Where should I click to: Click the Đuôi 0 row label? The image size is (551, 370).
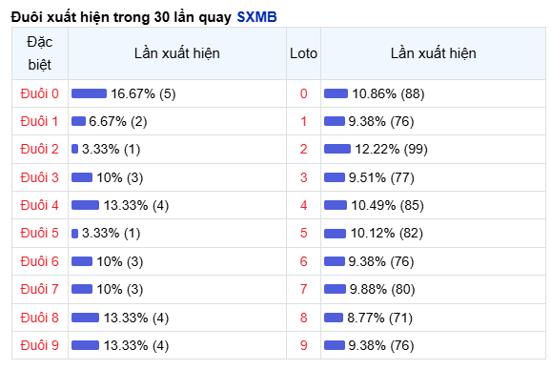point(40,93)
